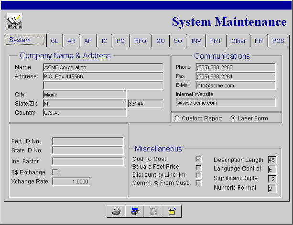This screenshot has height=225, width=293.
Task: Click the City field containing Miami
Action: coord(85,95)
